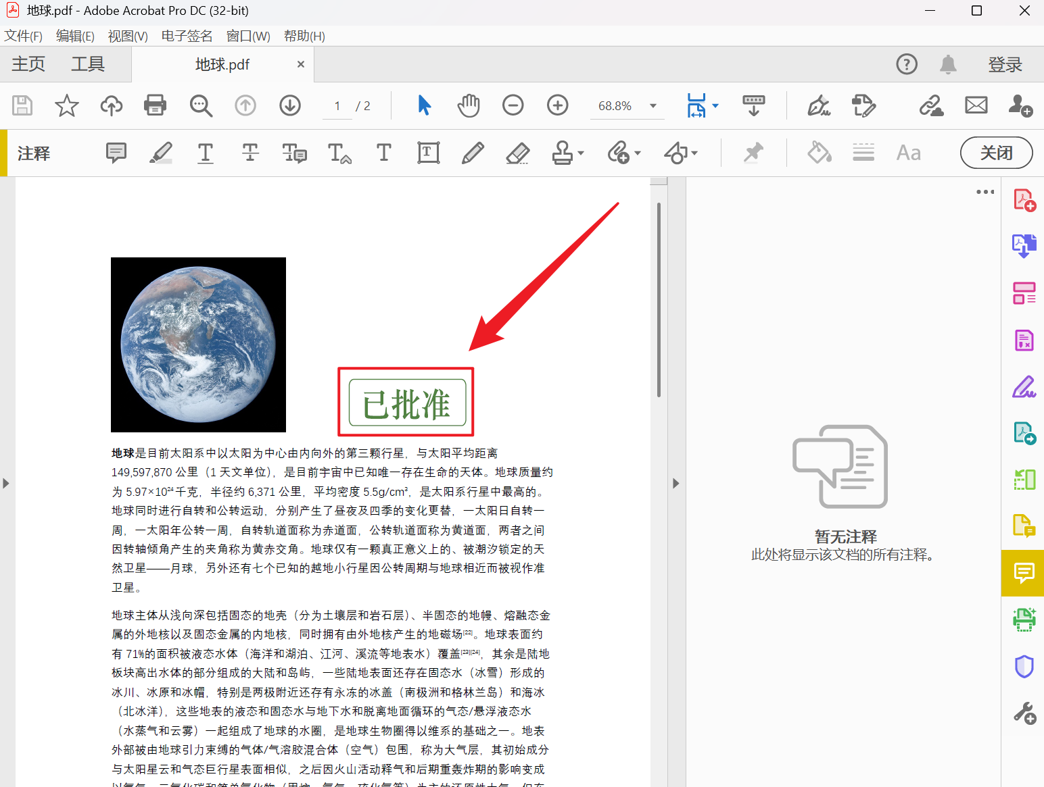This screenshot has width=1044, height=787.
Task: Select the highlight text tool
Action: pos(161,153)
